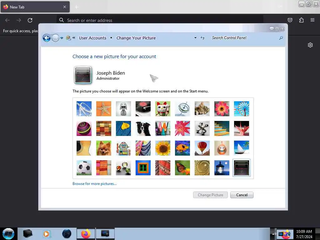Choose the hot air balloon picture
This screenshot has height=240, width=320.
[202, 148]
